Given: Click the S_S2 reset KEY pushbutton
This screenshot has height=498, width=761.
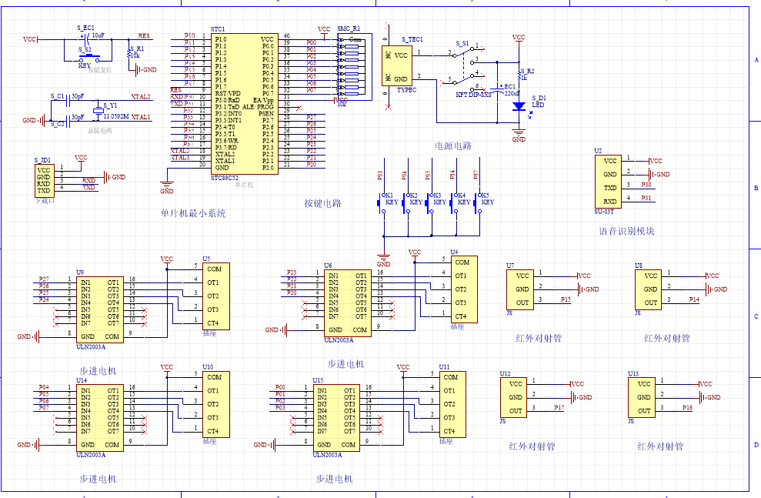Looking at the screenshot, I should 87,58.
